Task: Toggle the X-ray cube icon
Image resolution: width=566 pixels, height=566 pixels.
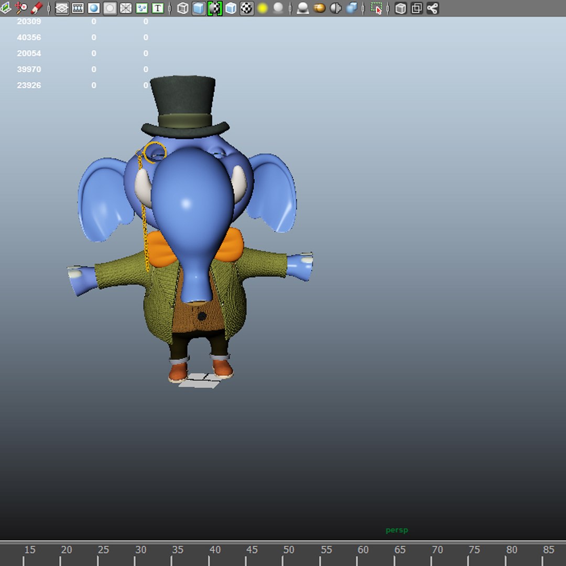Action: [x=401, y=8]
